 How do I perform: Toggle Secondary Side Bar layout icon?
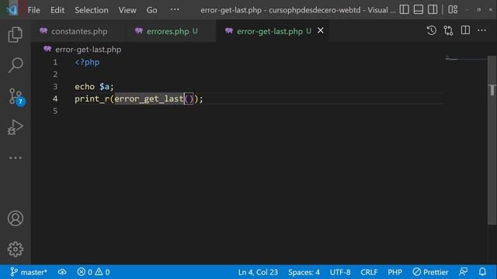(x=433, y=9)
